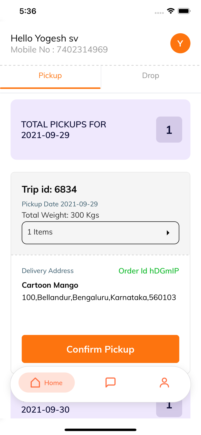Tap the Hello Yogesh sv greeting
Screen dimensions: 201x435
point(44,38)
